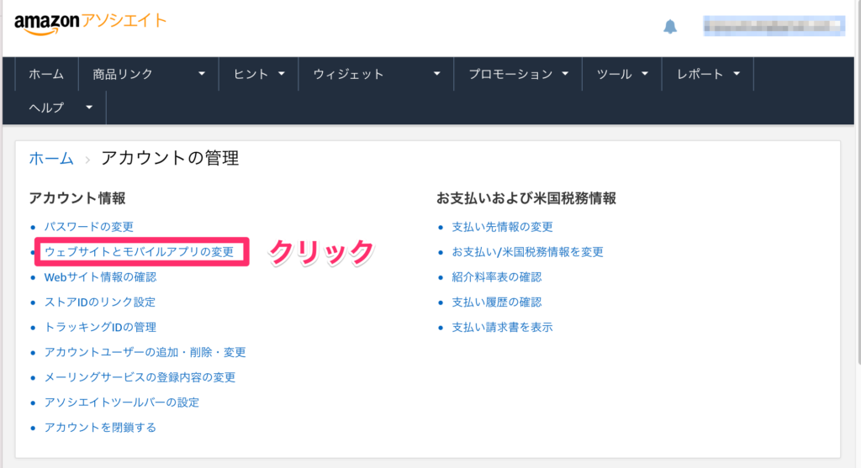Image resolution: width=861 pixels, height=468 pixels.
Task: Expand the ウィジェット dropdown arrow
Action: click(436, 74)
